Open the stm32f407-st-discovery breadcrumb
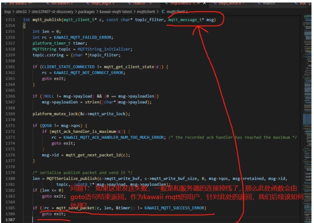The image size is (314, 223). (52, 11)
